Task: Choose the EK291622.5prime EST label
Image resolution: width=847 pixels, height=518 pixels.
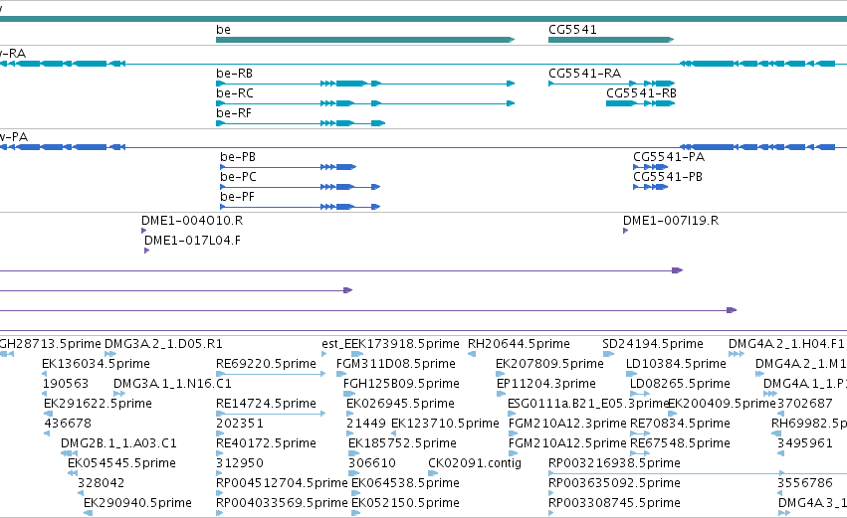Action: point(98,404)
